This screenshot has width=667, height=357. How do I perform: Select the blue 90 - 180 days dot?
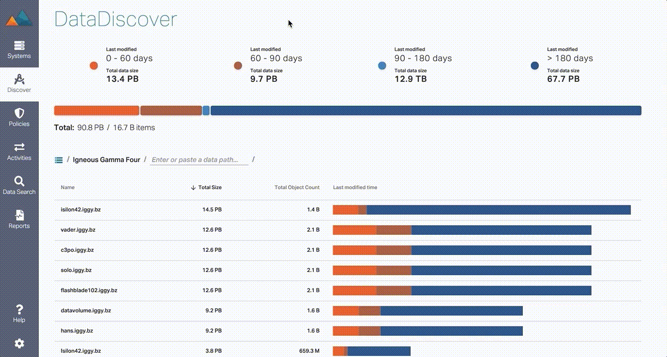[x=382, y=66]
